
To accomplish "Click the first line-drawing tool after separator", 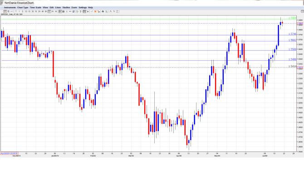I will point(78,12).
